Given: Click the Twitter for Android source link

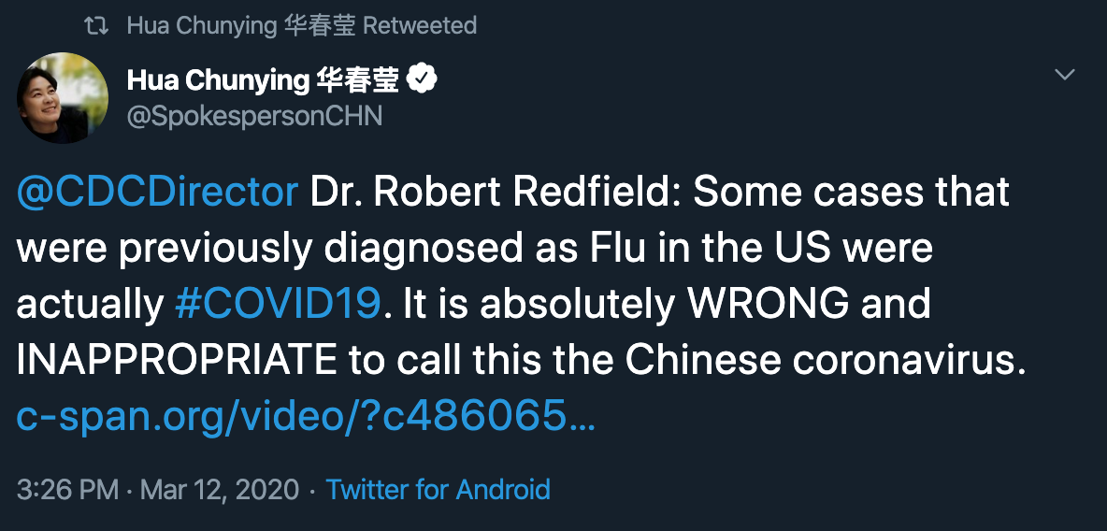Looking at the screenshot, I should [438, 489].
